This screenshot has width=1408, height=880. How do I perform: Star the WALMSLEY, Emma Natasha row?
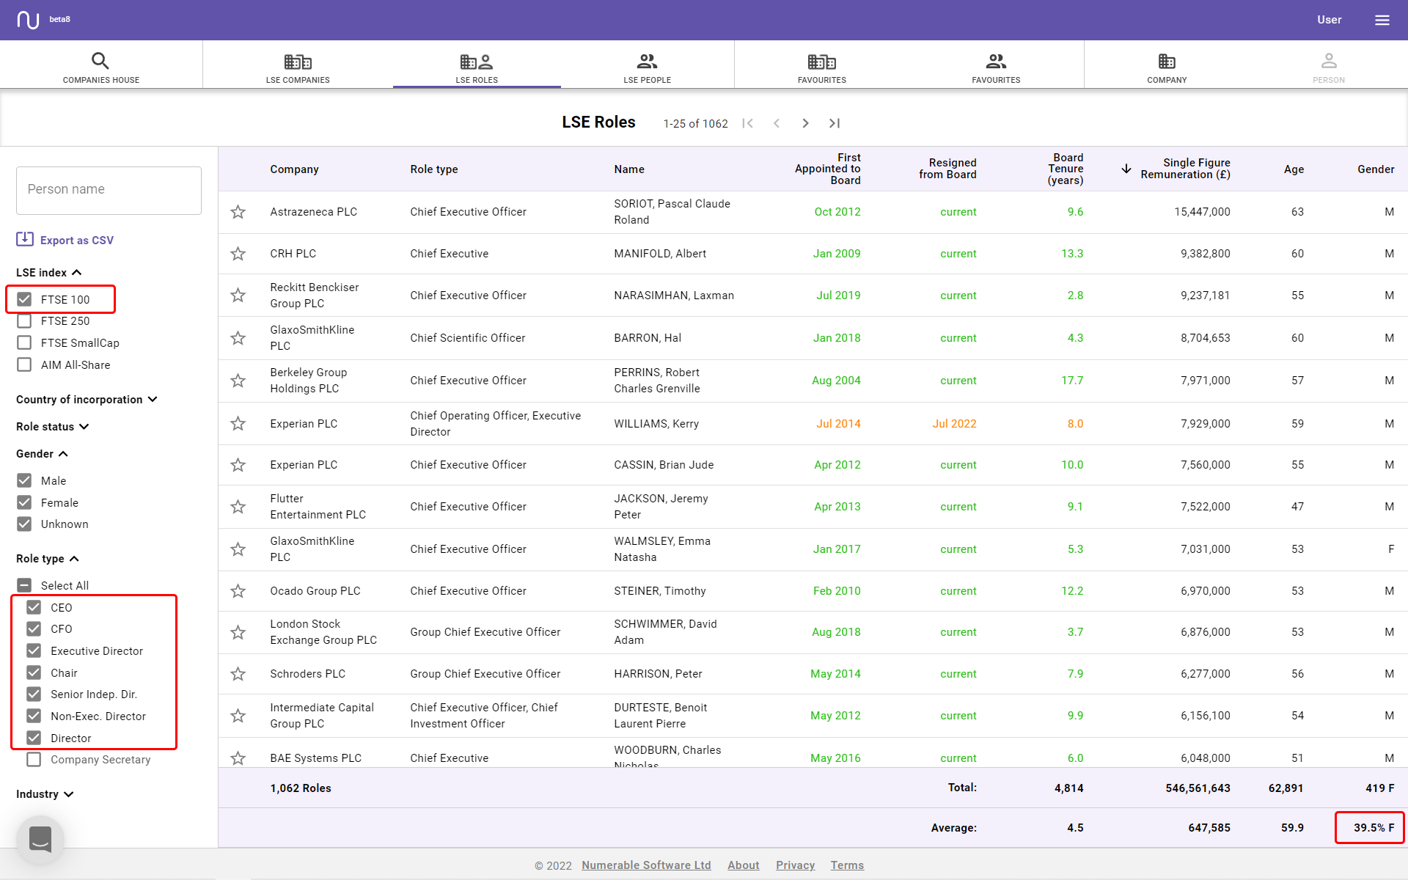pos(238,549)
